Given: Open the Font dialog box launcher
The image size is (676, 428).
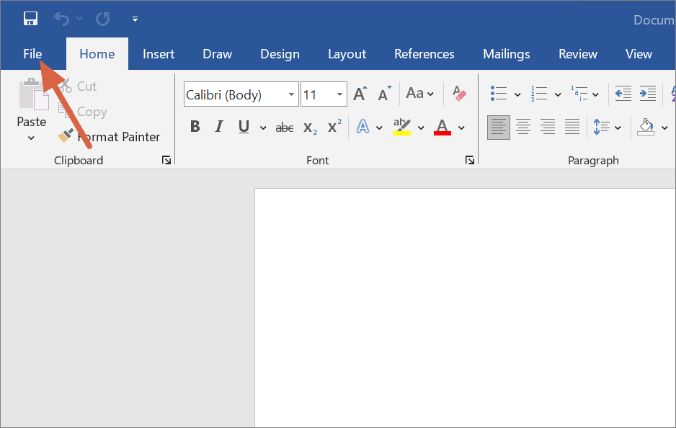Looking at the screenshot, I should (x=470, y=161).
